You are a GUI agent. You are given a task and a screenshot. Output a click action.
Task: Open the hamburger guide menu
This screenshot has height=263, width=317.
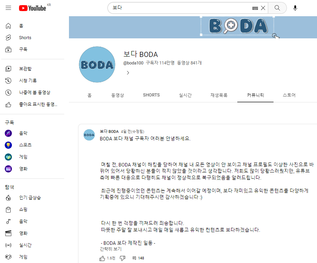8,8
